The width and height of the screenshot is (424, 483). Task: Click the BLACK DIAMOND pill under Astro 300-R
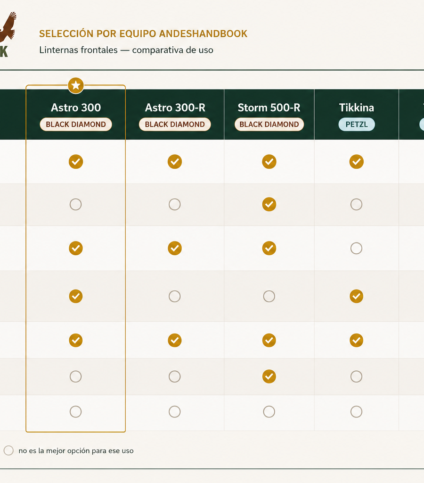point(175,125)
